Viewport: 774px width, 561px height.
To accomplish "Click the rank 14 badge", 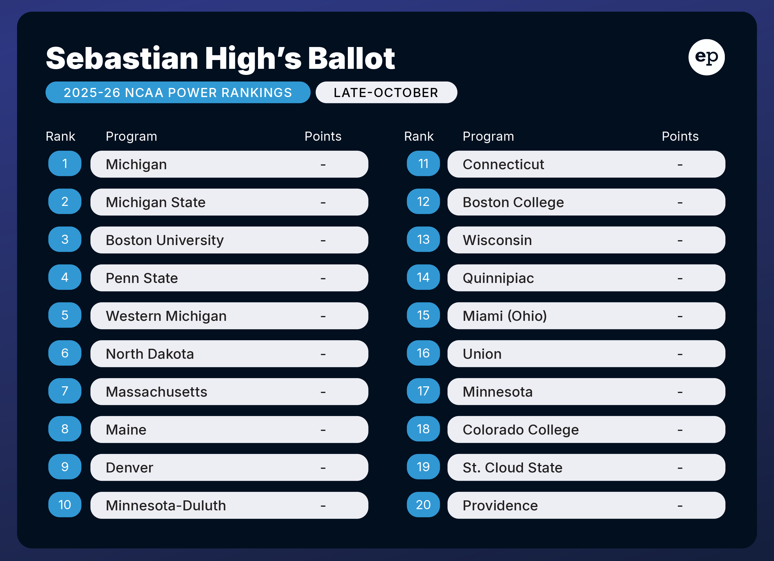I will 423,277.
